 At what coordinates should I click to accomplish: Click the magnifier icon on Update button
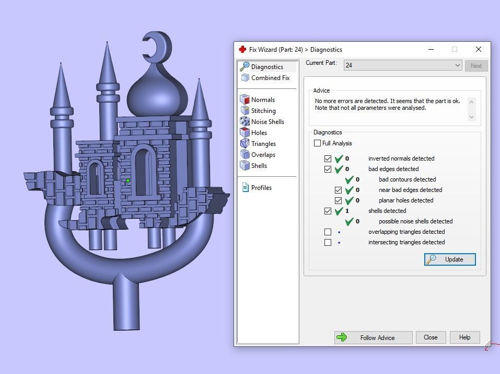432,259
